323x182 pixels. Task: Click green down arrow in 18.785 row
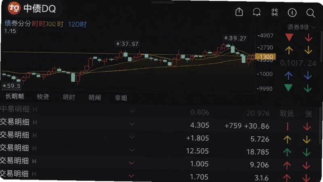pos(306,152)
